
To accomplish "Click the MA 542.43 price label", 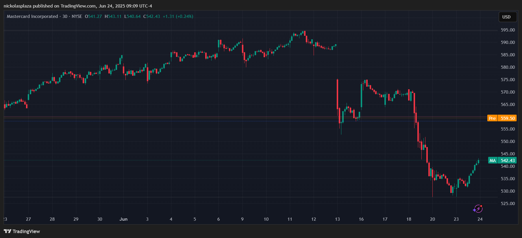I will tap(502, 160).
